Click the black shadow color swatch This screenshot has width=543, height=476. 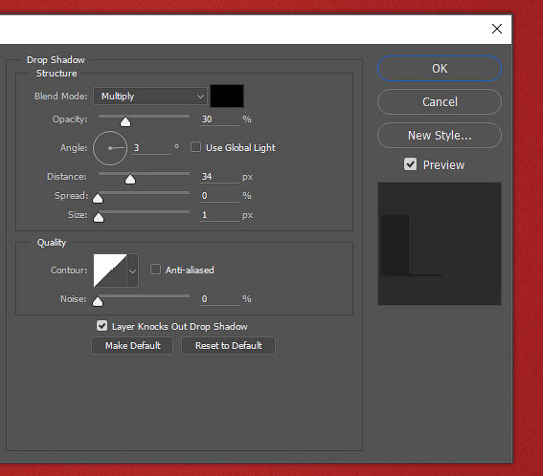click(227, 97)
